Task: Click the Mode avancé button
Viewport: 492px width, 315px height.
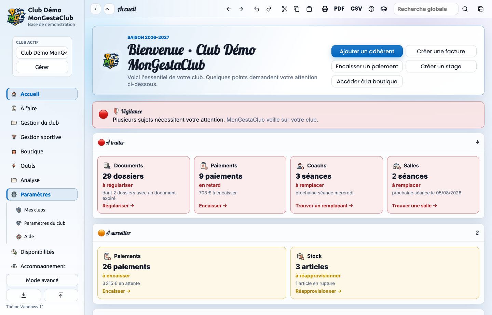Action: pyautogui.click(x=42, y=280)
